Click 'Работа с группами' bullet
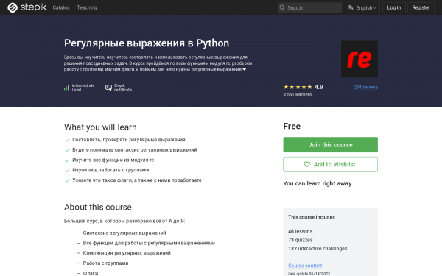The width and height of the screenshot is (442, 276). (105, 263)
